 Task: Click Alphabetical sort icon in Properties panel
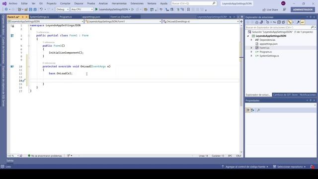point(252,110)
